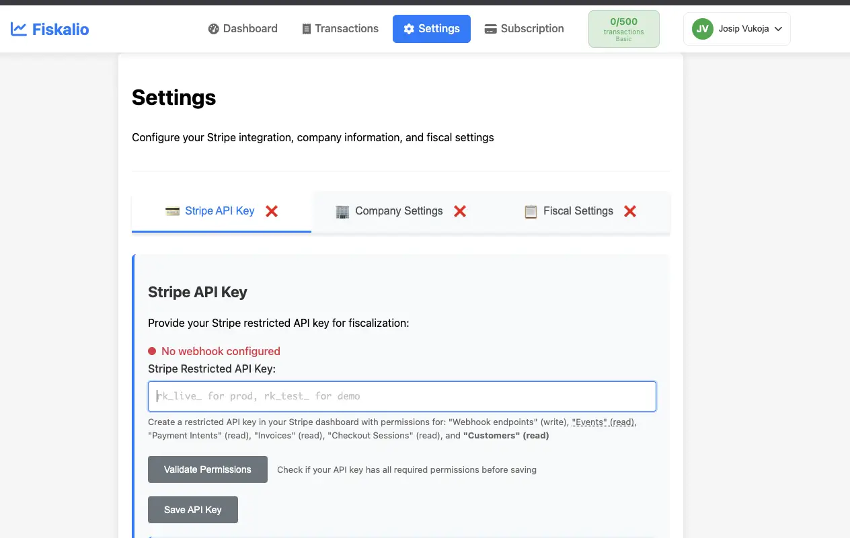Click the "Provide your Stripe restricted API key" text

pos(278,323)
